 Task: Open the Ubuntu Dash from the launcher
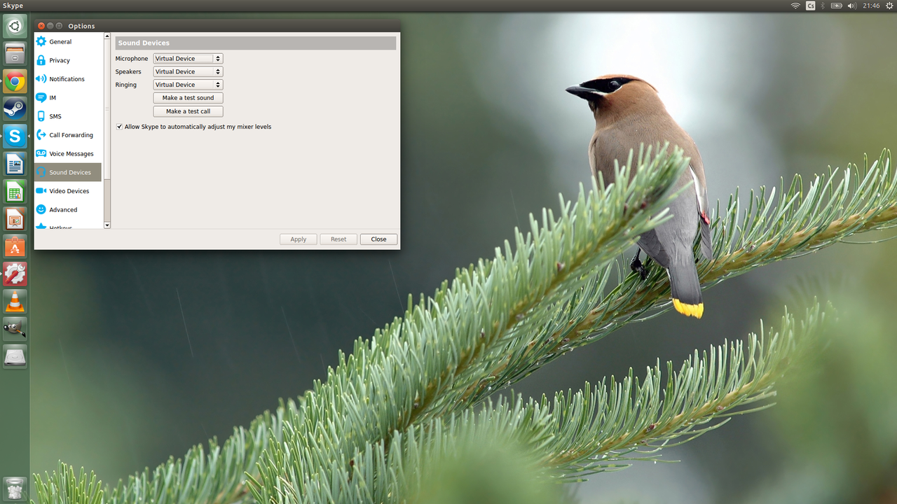click(x=15, y=27)
